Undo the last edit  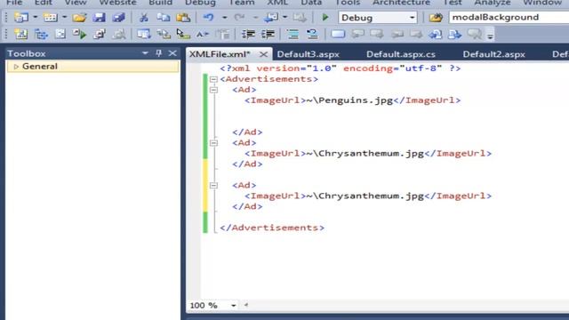click(x=208, y=18)
